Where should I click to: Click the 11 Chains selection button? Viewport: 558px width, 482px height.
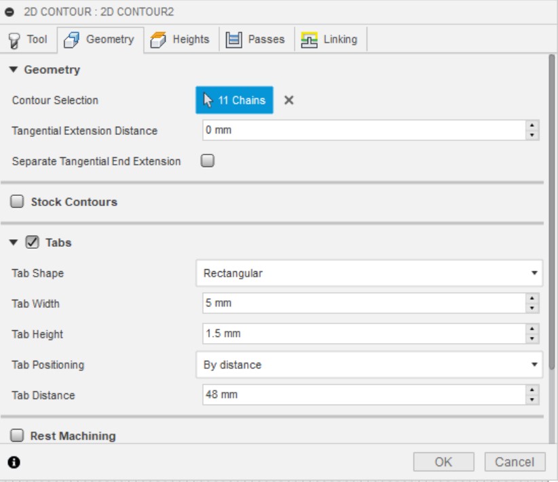click(x=234, y=100)
